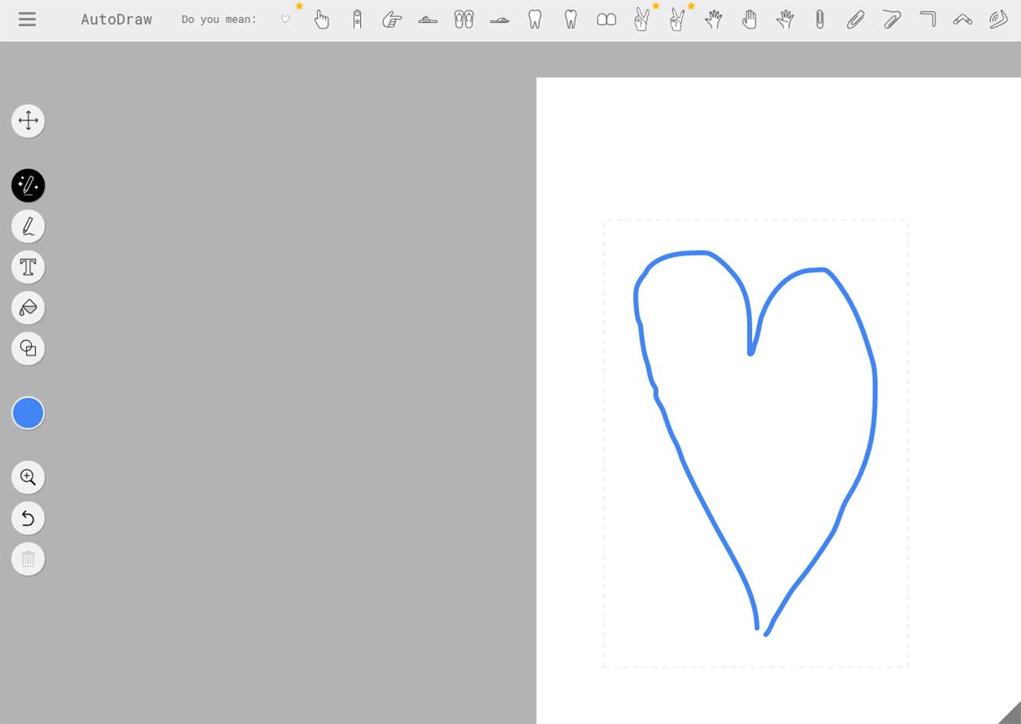Open the blue color picker

(x=28, y=413)
